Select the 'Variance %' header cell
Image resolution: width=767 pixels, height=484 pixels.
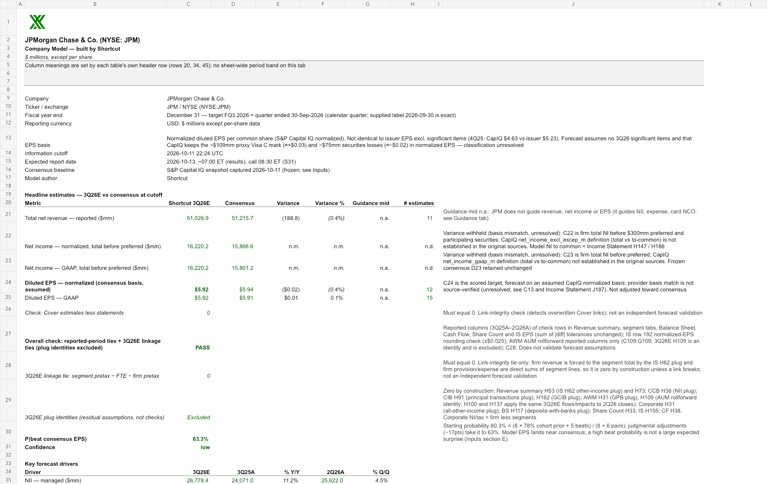point(330,203)
